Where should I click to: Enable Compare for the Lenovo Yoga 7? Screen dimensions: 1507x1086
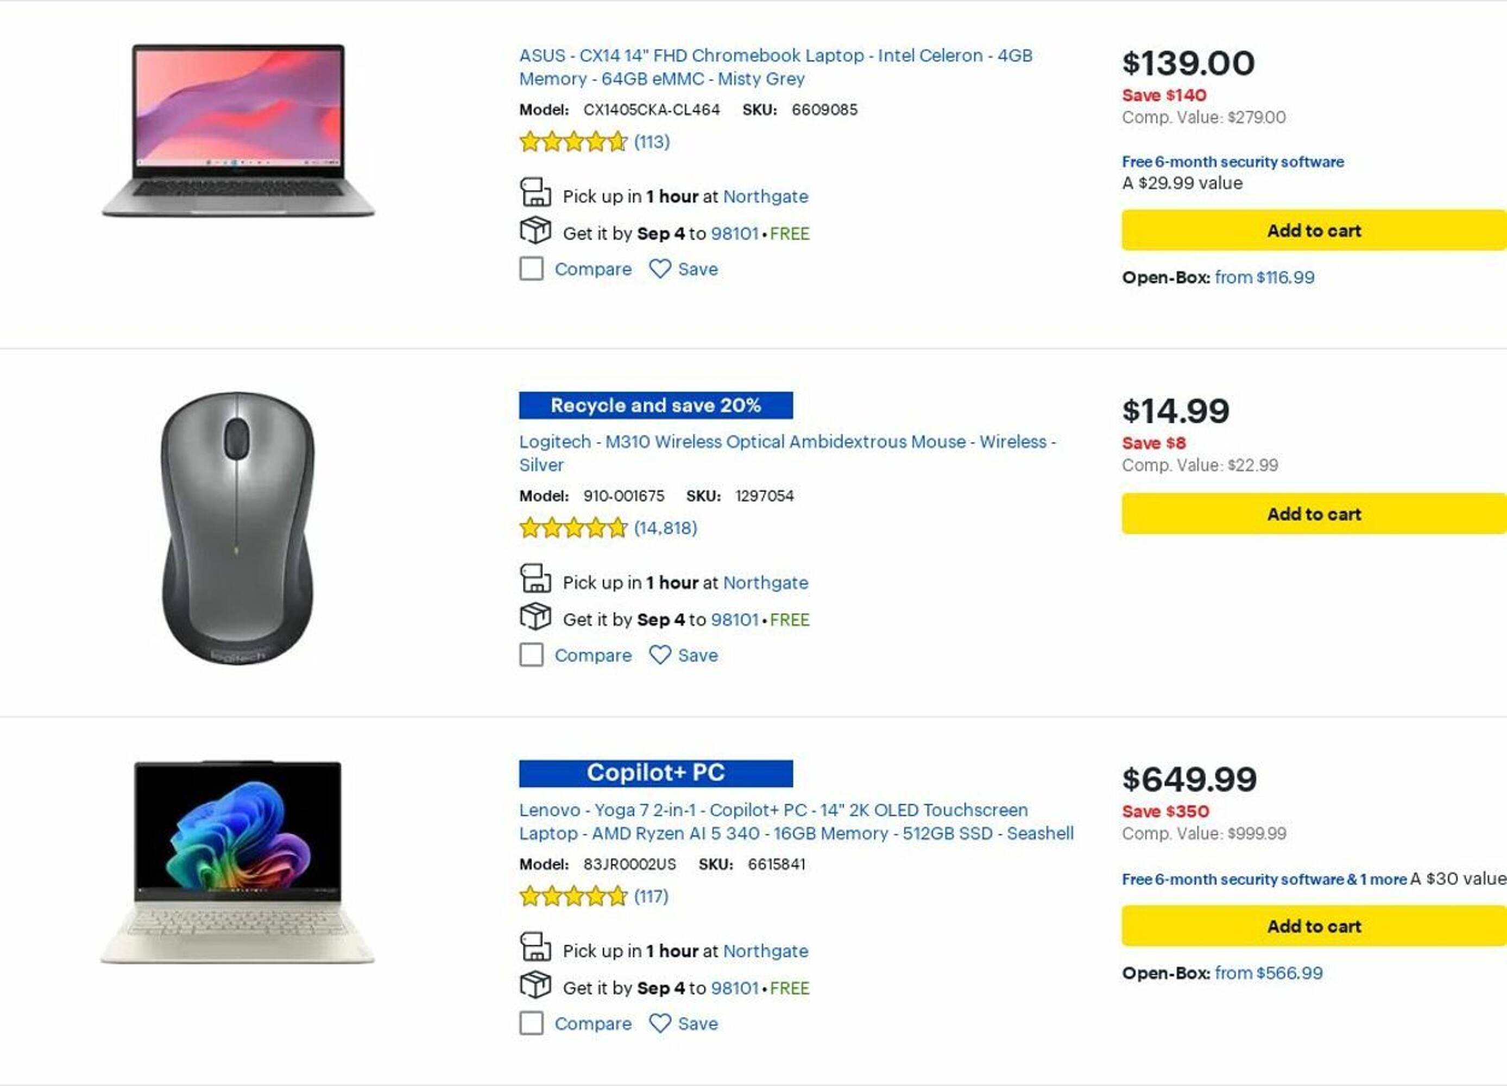[531, 1024]
